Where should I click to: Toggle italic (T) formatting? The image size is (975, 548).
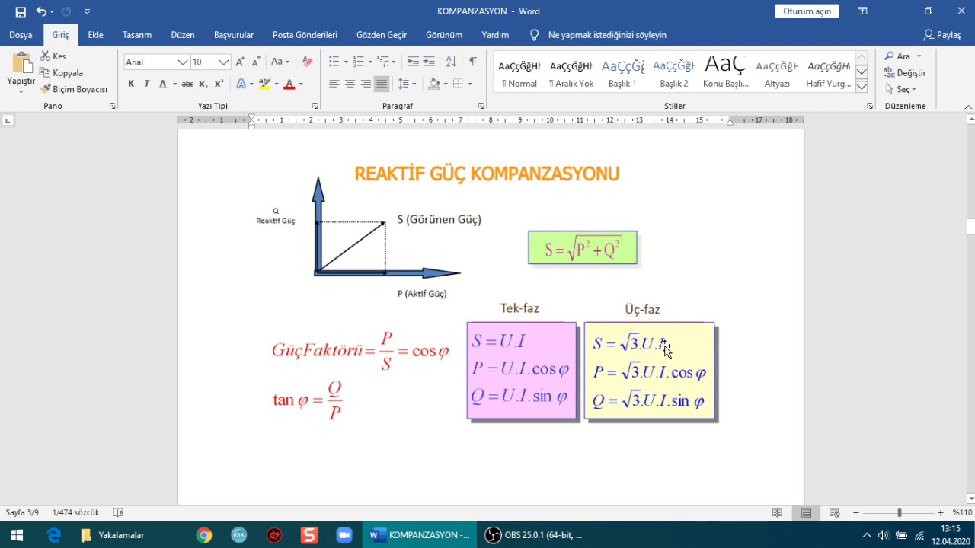147,84
